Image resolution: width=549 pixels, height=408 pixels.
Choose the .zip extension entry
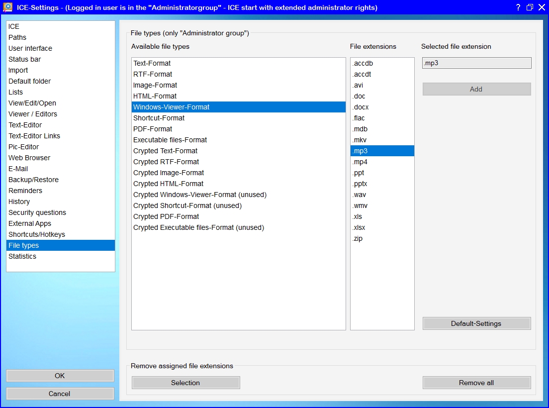click(x=358, y=238)
